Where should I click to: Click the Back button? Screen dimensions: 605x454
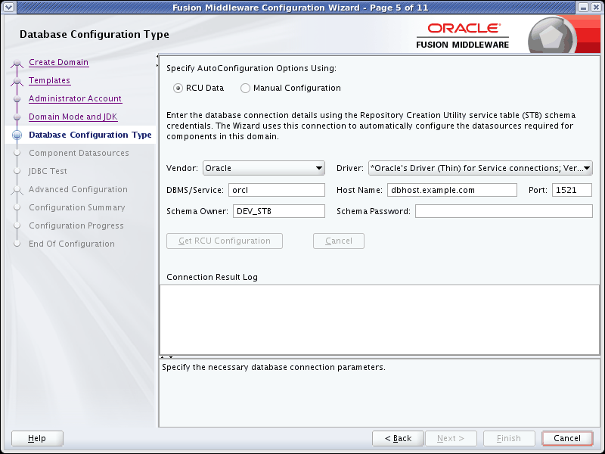click(x=399, y=439)
